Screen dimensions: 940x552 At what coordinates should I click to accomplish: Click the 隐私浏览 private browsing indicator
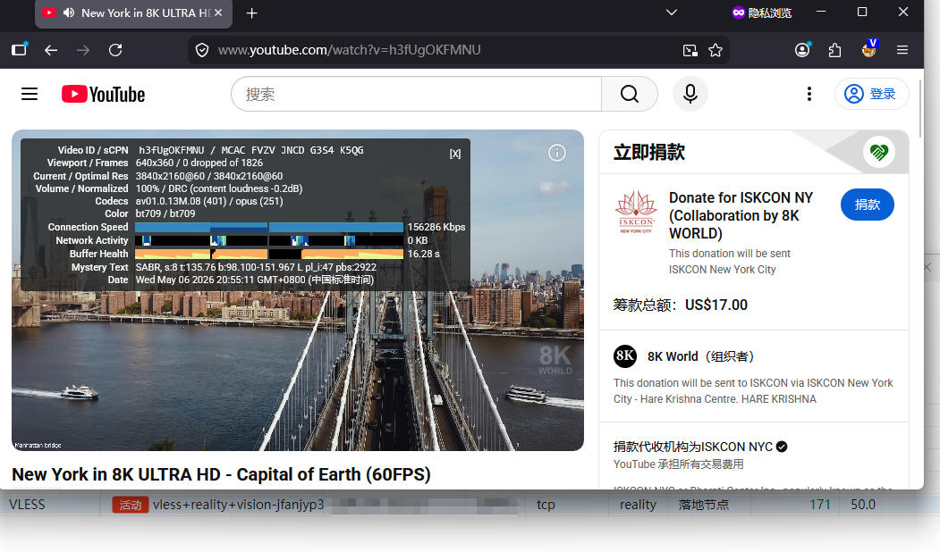[x=762, y=13]
